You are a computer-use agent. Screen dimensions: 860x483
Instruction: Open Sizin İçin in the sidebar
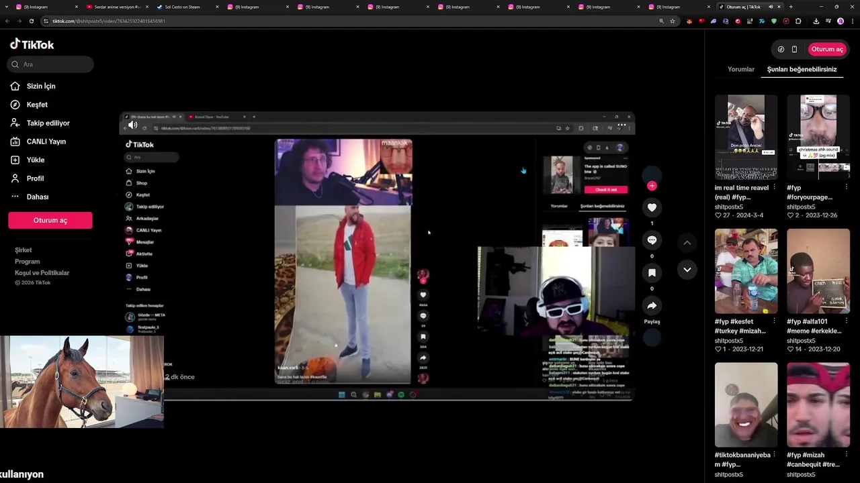point(41,86)
